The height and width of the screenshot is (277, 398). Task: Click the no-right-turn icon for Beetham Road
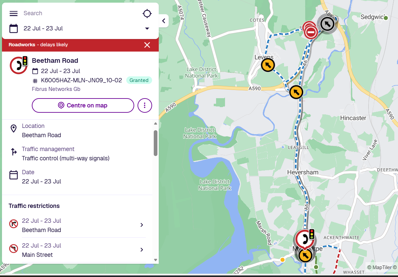pos(14,224)
